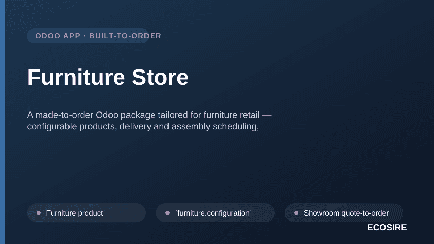Screen dimensions: 434x244
Task: Click the words furniture retail in the description
Action: click(x=232, y=115)
